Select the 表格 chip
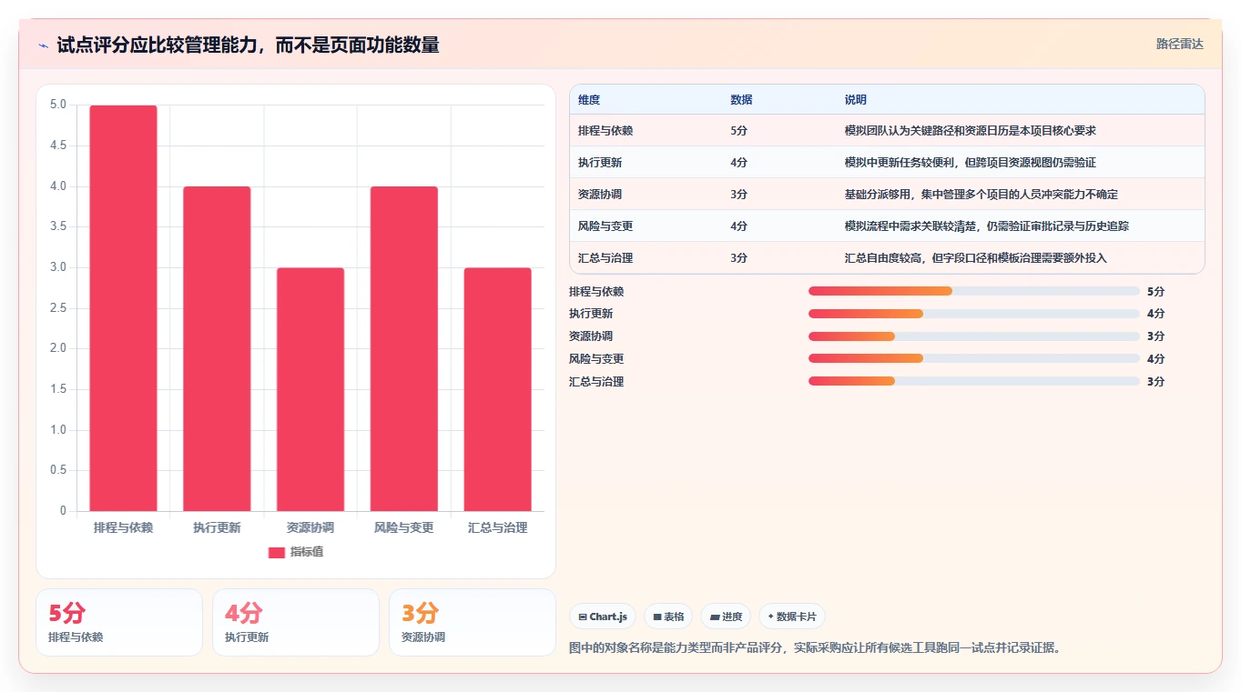 668,617
